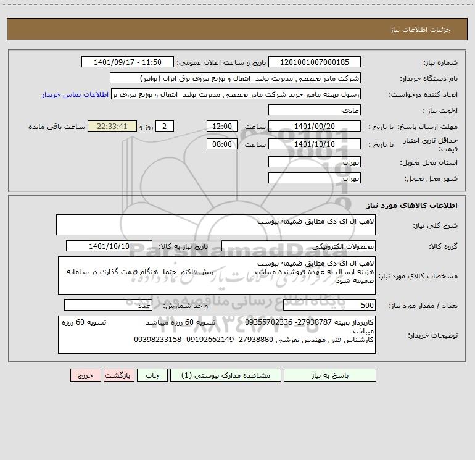This screenshot has width=475, height=460.
Task: Click the خروج exit button
Action: click(x=85, y=375)
